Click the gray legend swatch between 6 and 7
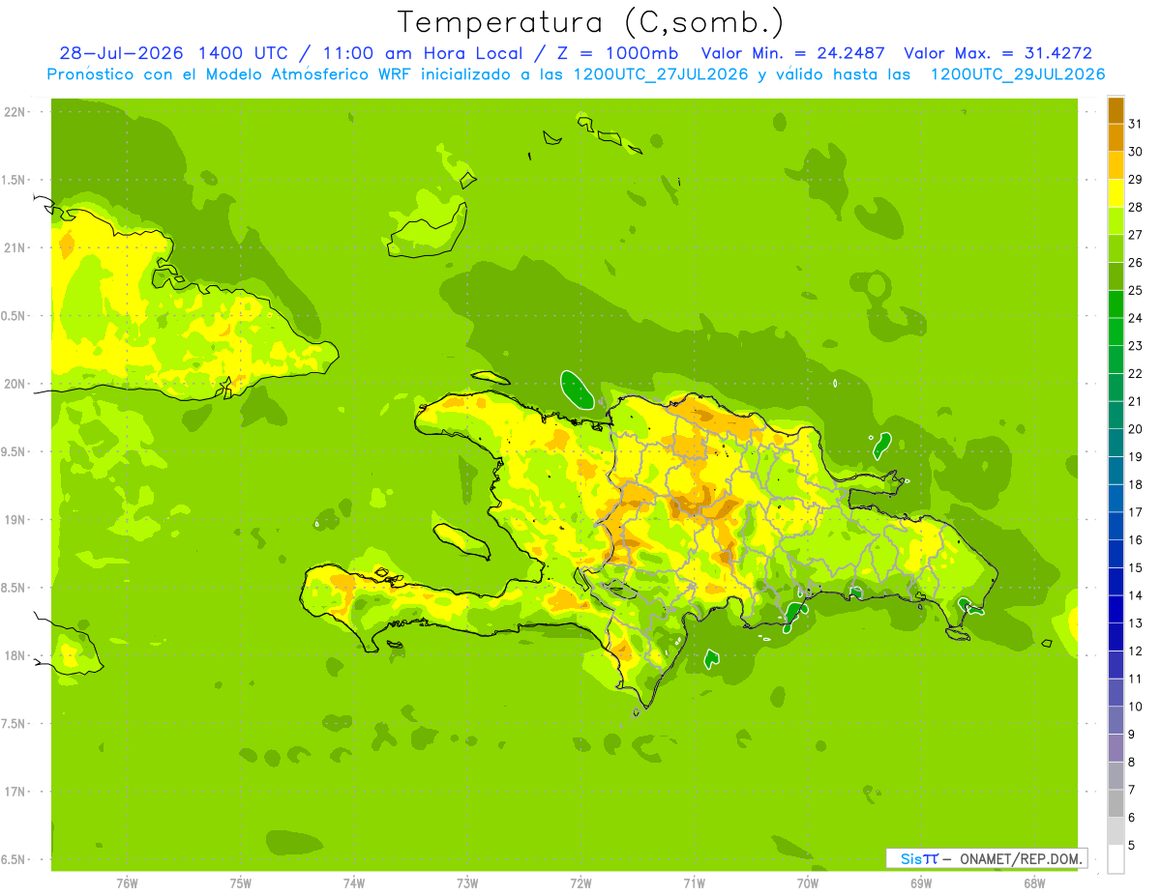 click(1116, 804)
